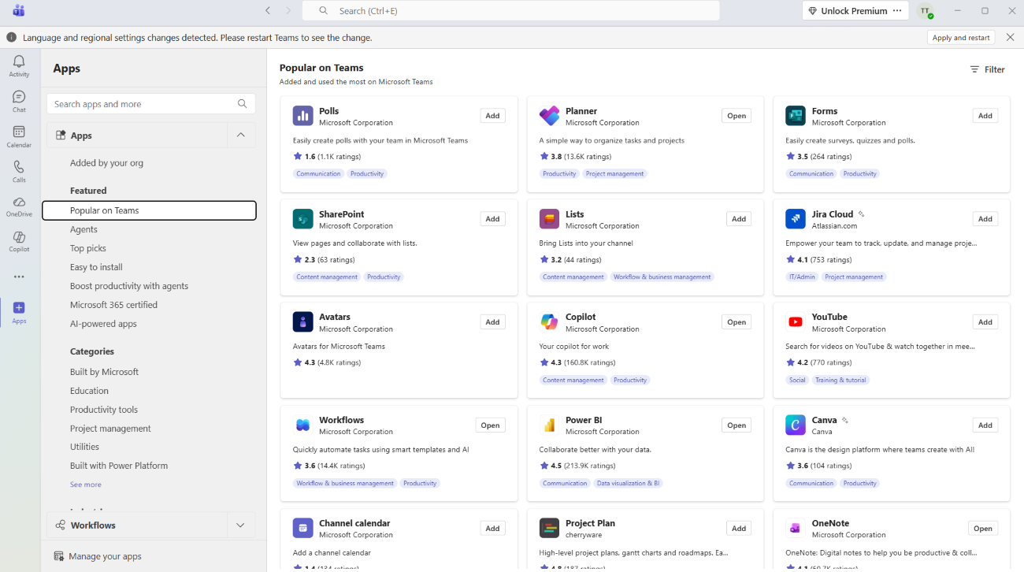Click the top Search (Ctrl+E) box
The height and width of the screenshot is (572, 1024).
(x=511, y=11)
